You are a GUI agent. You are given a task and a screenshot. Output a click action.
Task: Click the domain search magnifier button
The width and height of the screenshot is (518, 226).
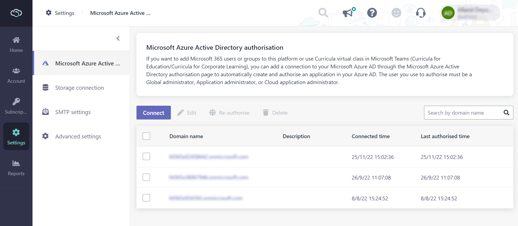tap(506, 113)
